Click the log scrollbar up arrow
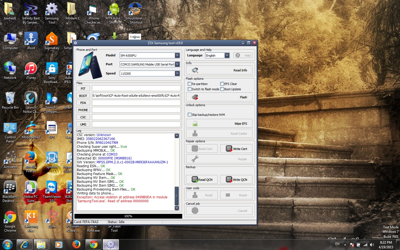This screenshot has width=400, height=250. click(177, 136)
